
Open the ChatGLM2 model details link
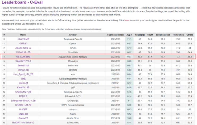pos(23,39)
